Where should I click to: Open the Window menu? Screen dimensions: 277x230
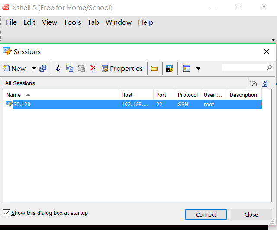click(119, 22)
